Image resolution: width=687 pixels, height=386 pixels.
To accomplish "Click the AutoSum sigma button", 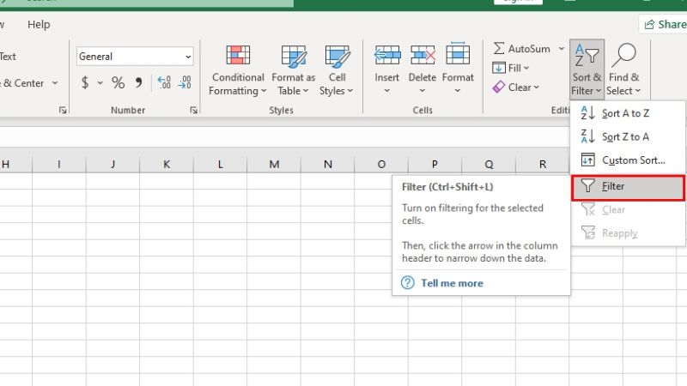I will click(x=521, y=49).
